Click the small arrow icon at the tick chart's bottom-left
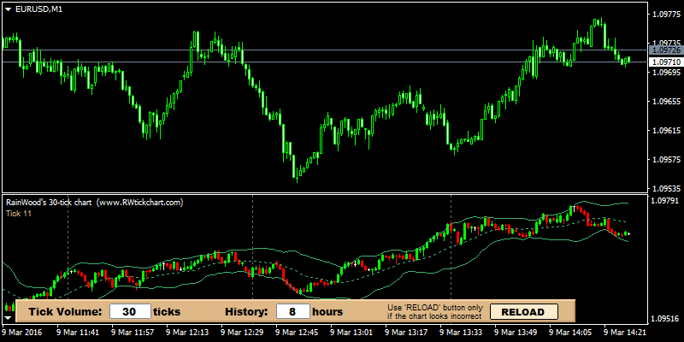 pyautogui.click(x=8, y=316)
